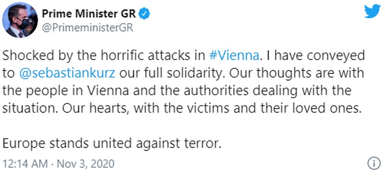The height and width of the screenshot is (177, 385).
Task: Open the Twitter bird logo
Action: 372,11
